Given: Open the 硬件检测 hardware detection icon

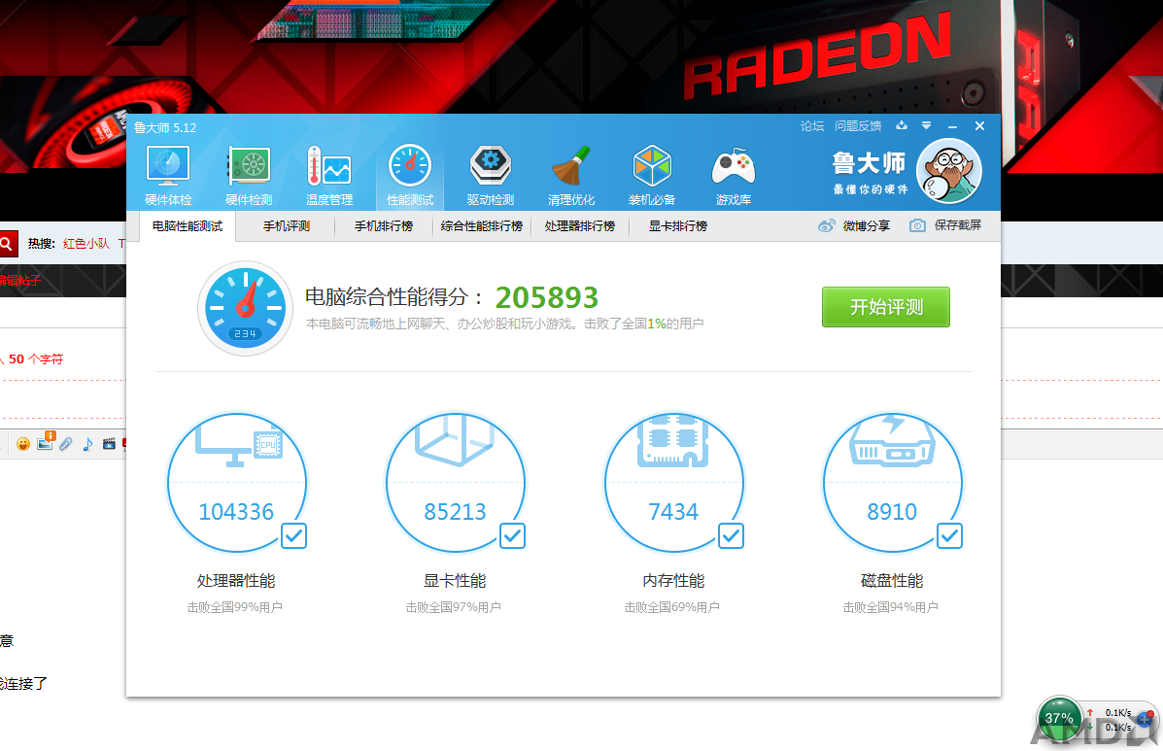Looking at the screenshot, I should 249,177.
